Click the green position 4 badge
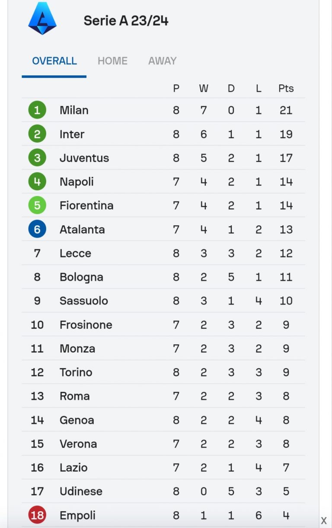The width and height of the screenshot is (332, 528). pos(37,182)
